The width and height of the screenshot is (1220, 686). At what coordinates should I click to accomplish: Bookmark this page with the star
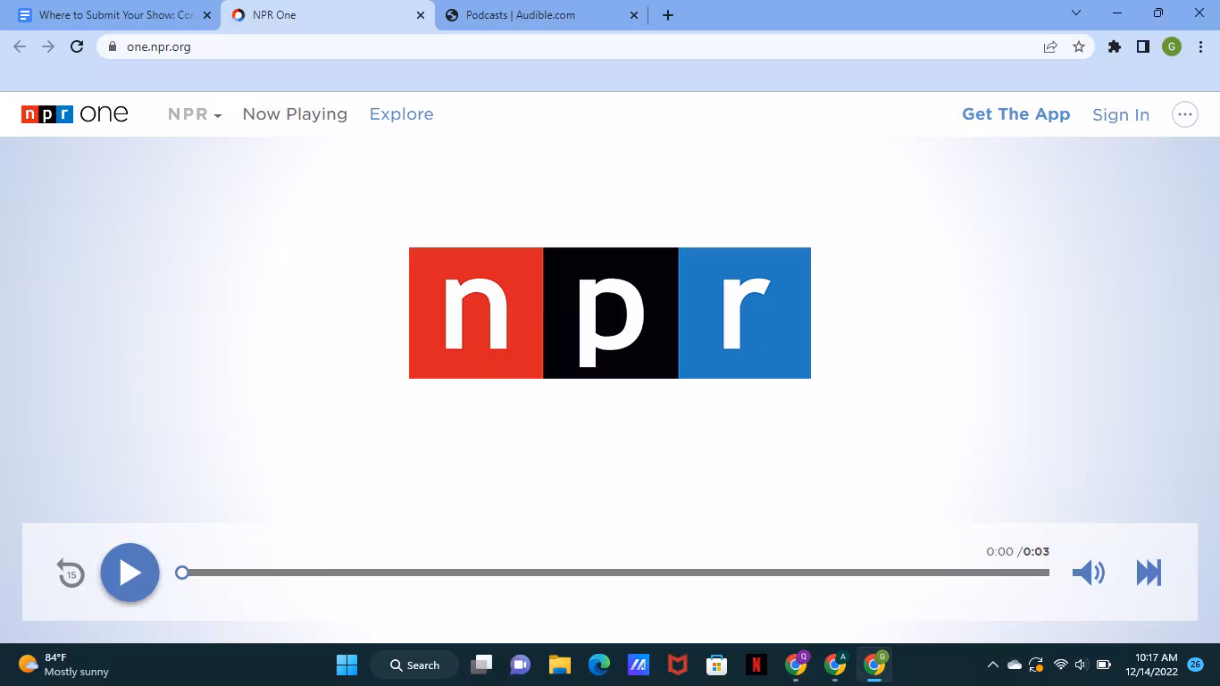1079,47
